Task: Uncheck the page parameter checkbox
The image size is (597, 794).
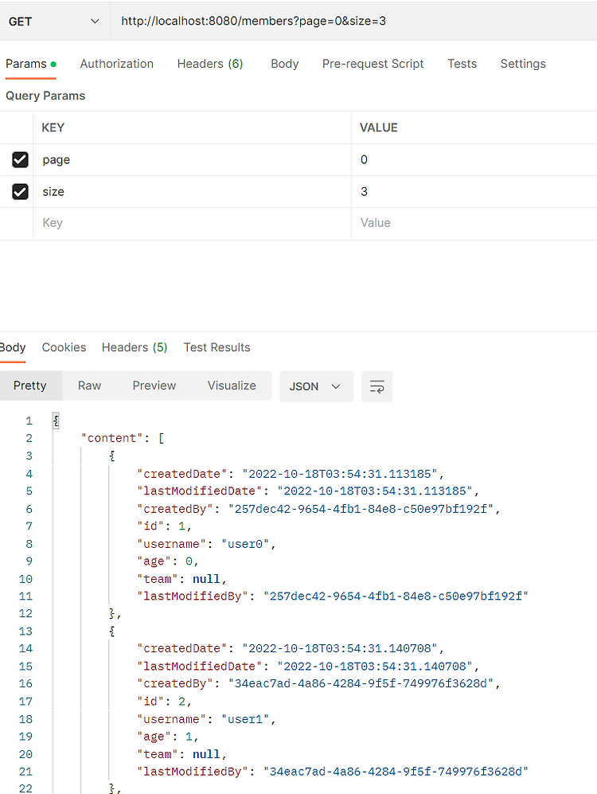Action: pos(20,159)
